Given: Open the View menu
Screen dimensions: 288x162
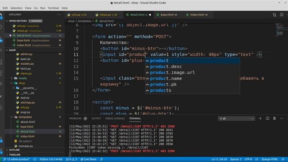Looking at the screenshot, I should click(28, 8).
